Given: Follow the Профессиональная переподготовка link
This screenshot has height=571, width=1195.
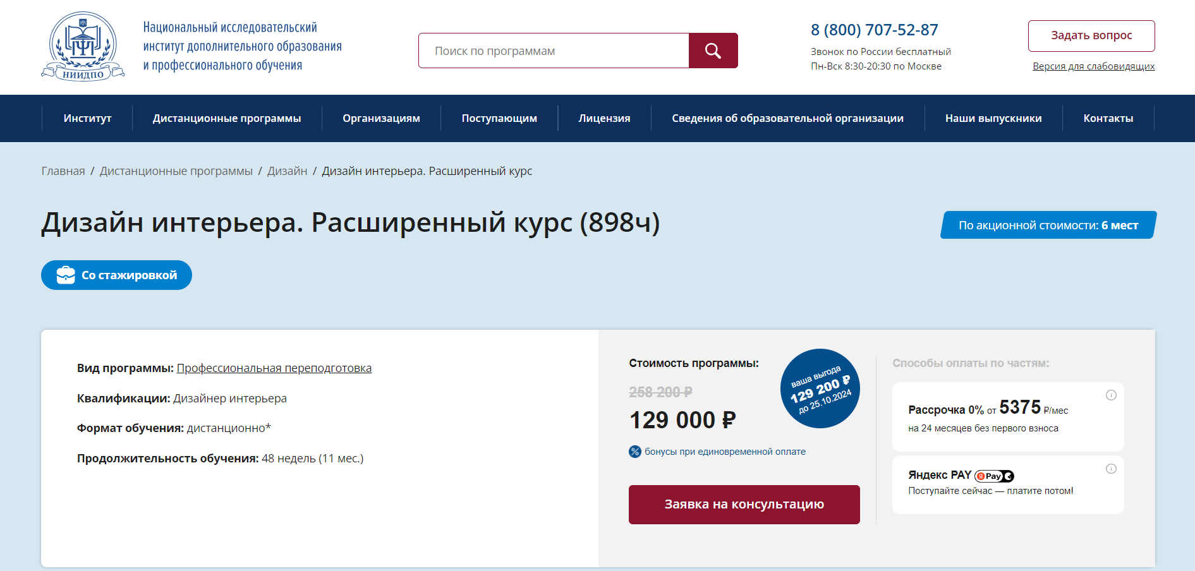Looking at the screenshot, I should (274, 368).
